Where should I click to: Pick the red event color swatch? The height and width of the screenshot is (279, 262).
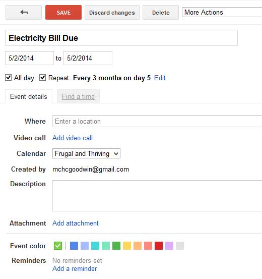point(159,246)
